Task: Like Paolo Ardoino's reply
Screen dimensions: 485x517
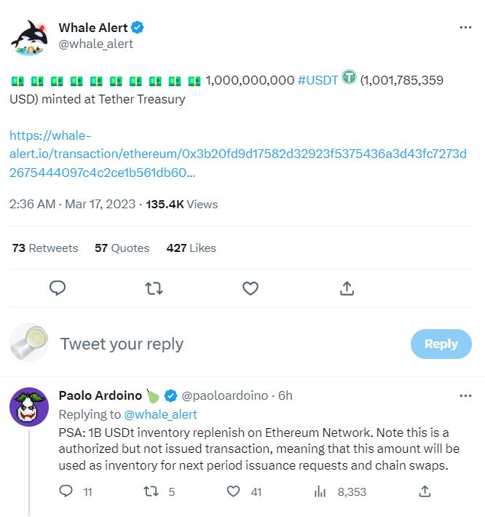Action: pyautogui.click(x=234, y=492)
